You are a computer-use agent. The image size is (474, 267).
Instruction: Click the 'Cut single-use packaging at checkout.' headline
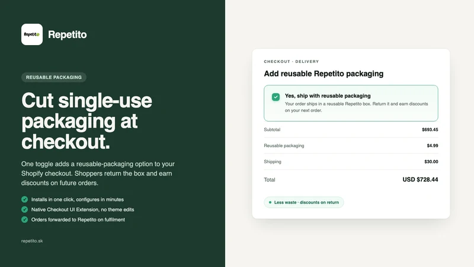click(x=87, y=121)
